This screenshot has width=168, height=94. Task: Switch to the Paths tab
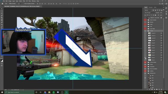tap(155, 7)
